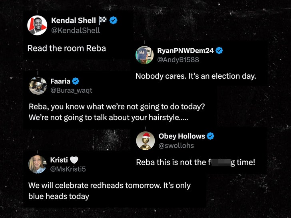Go to the @MsKristi5 handle
Image resolution: width=291 pixels, height=218 pixels.
[x=68, y=169]
